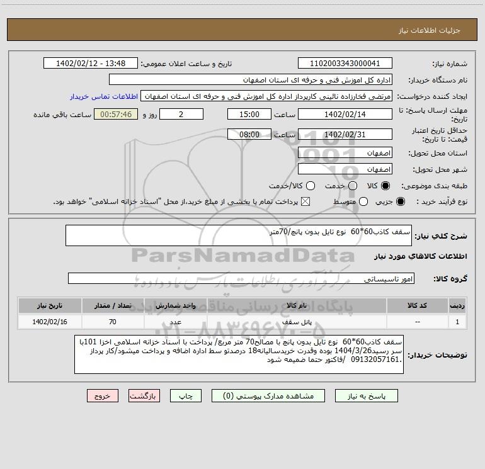Select the 'جزیی' purchase type radio
The width and height of the screenshot is (485, 469).
pyautogui.click(x=400, y=201)
